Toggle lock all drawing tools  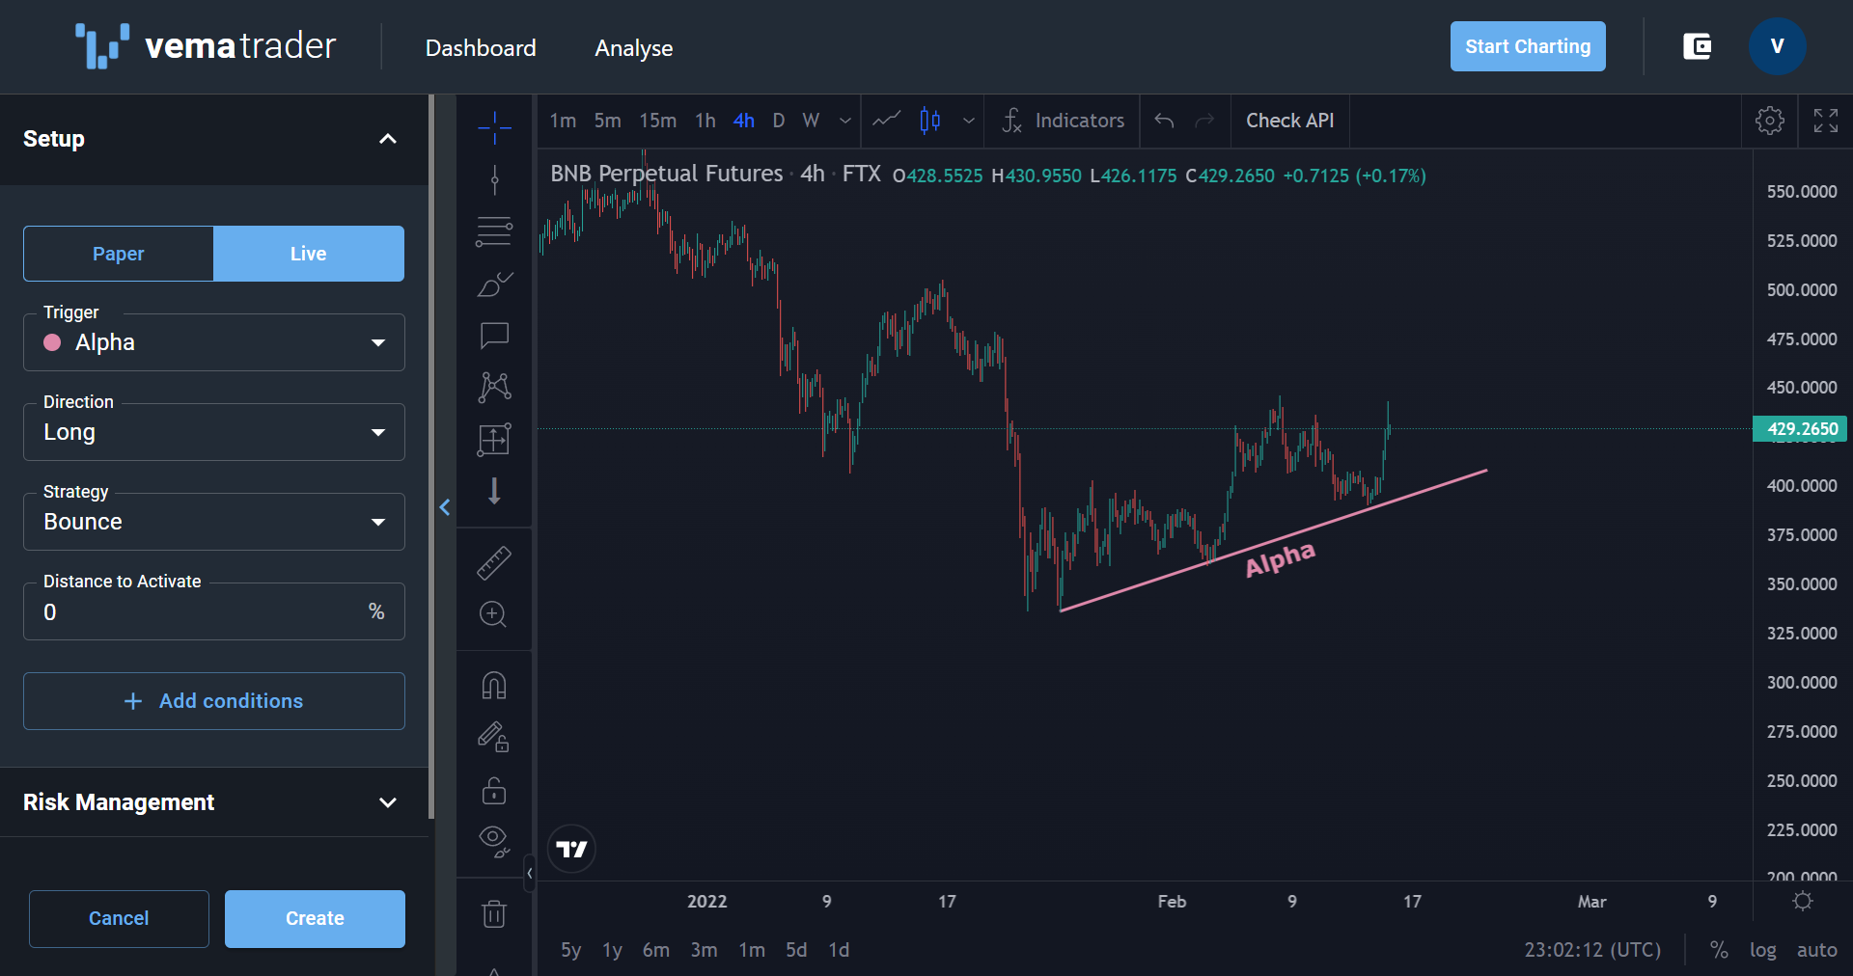(494, 790)
